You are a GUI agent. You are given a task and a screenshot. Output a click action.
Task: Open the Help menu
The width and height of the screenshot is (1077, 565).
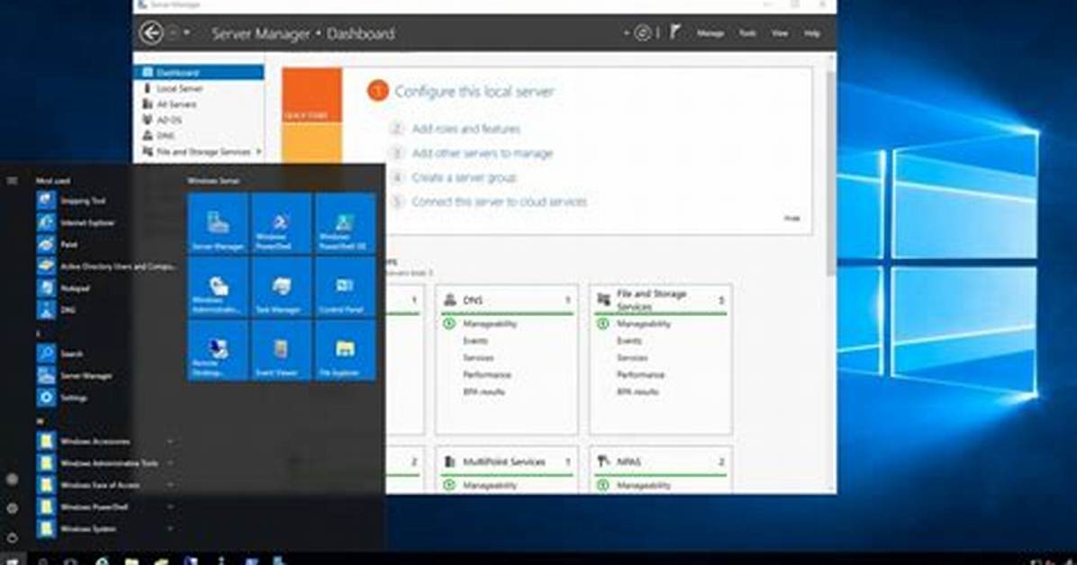pyautogui.click(x=812, y=33)
